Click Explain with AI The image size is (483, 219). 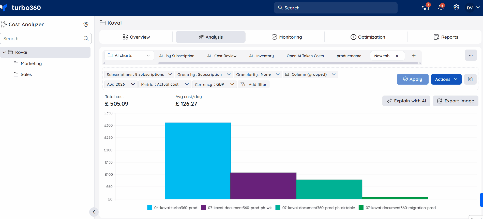tap(406, 101)
